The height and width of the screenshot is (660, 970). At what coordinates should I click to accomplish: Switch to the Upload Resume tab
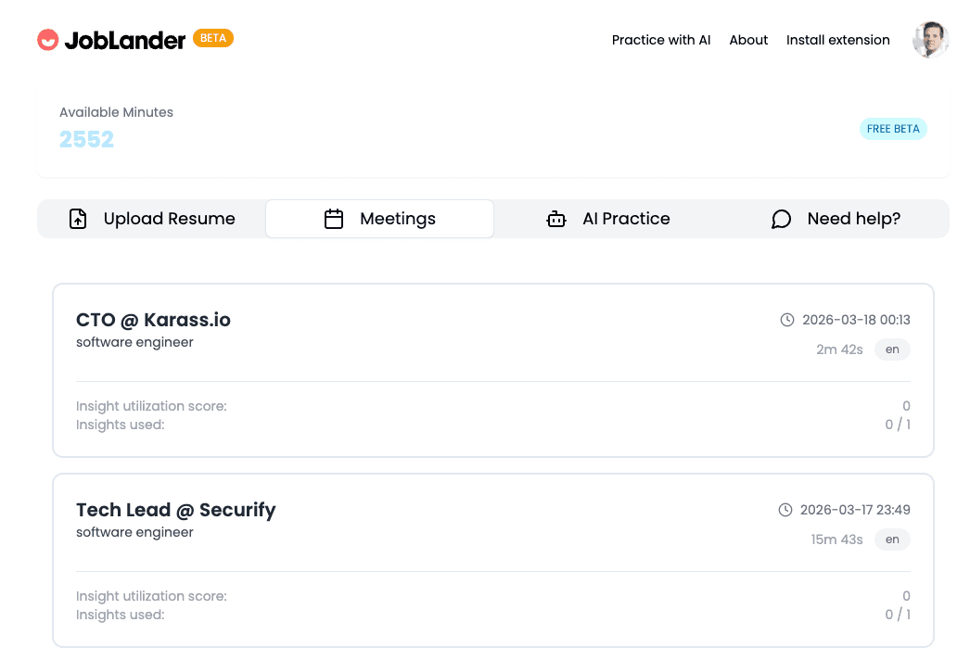coord(150,219)
